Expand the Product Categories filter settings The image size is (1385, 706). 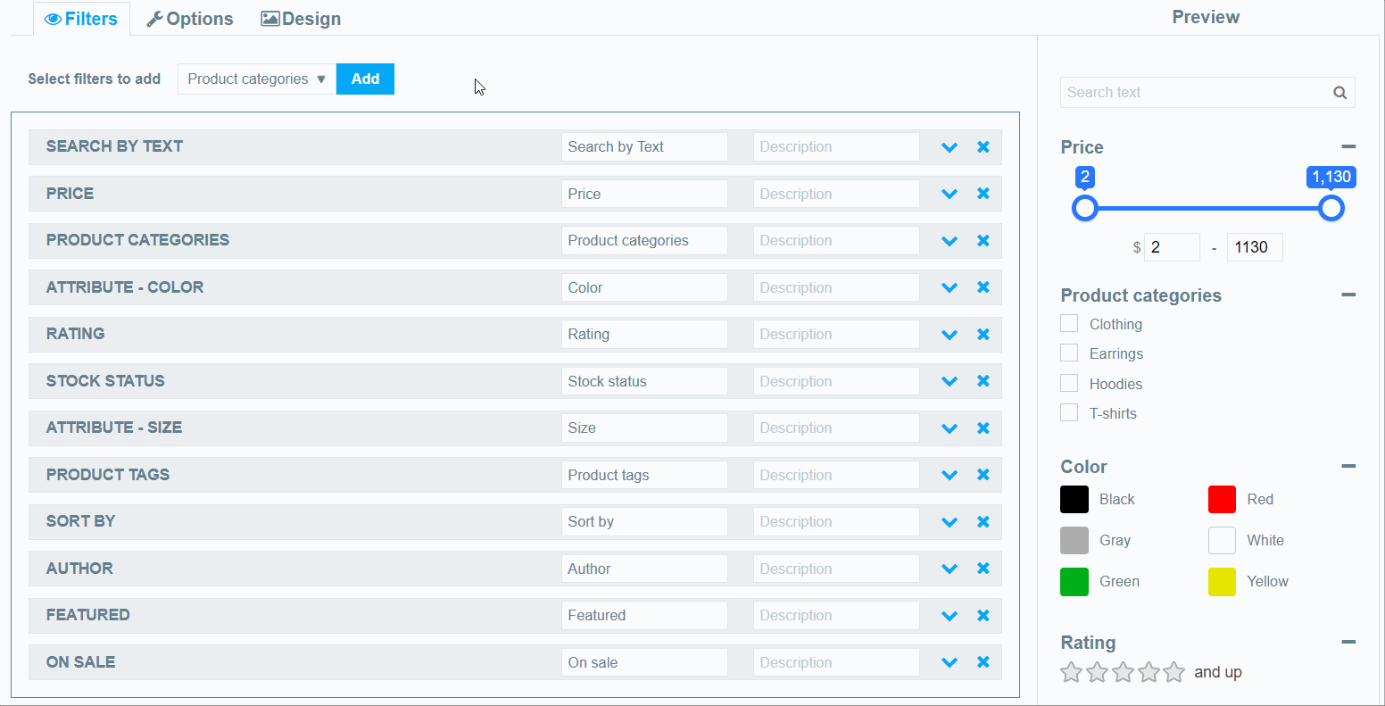[950, 241]
